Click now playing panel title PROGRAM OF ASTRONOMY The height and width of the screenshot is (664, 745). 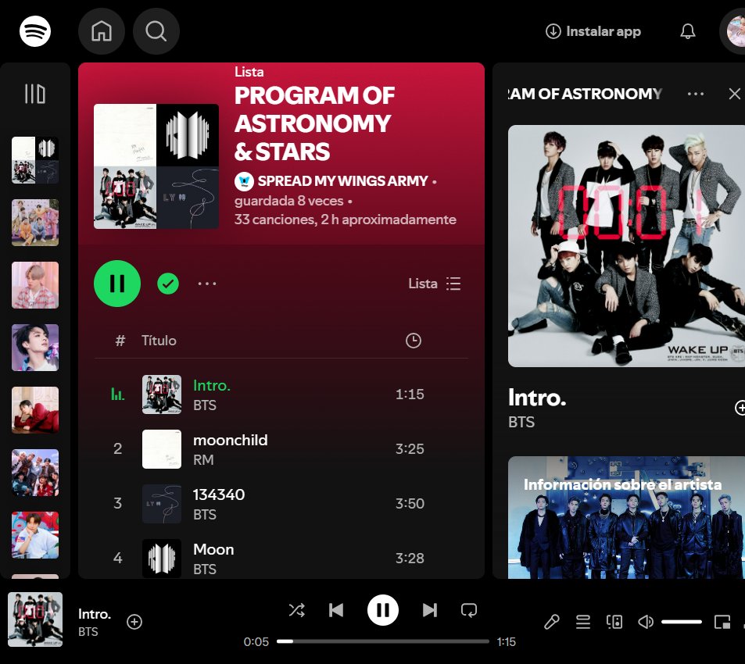coord(585,94)
